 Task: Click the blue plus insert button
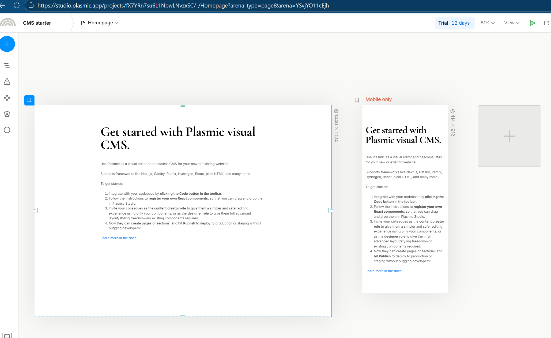coord(7,44)
